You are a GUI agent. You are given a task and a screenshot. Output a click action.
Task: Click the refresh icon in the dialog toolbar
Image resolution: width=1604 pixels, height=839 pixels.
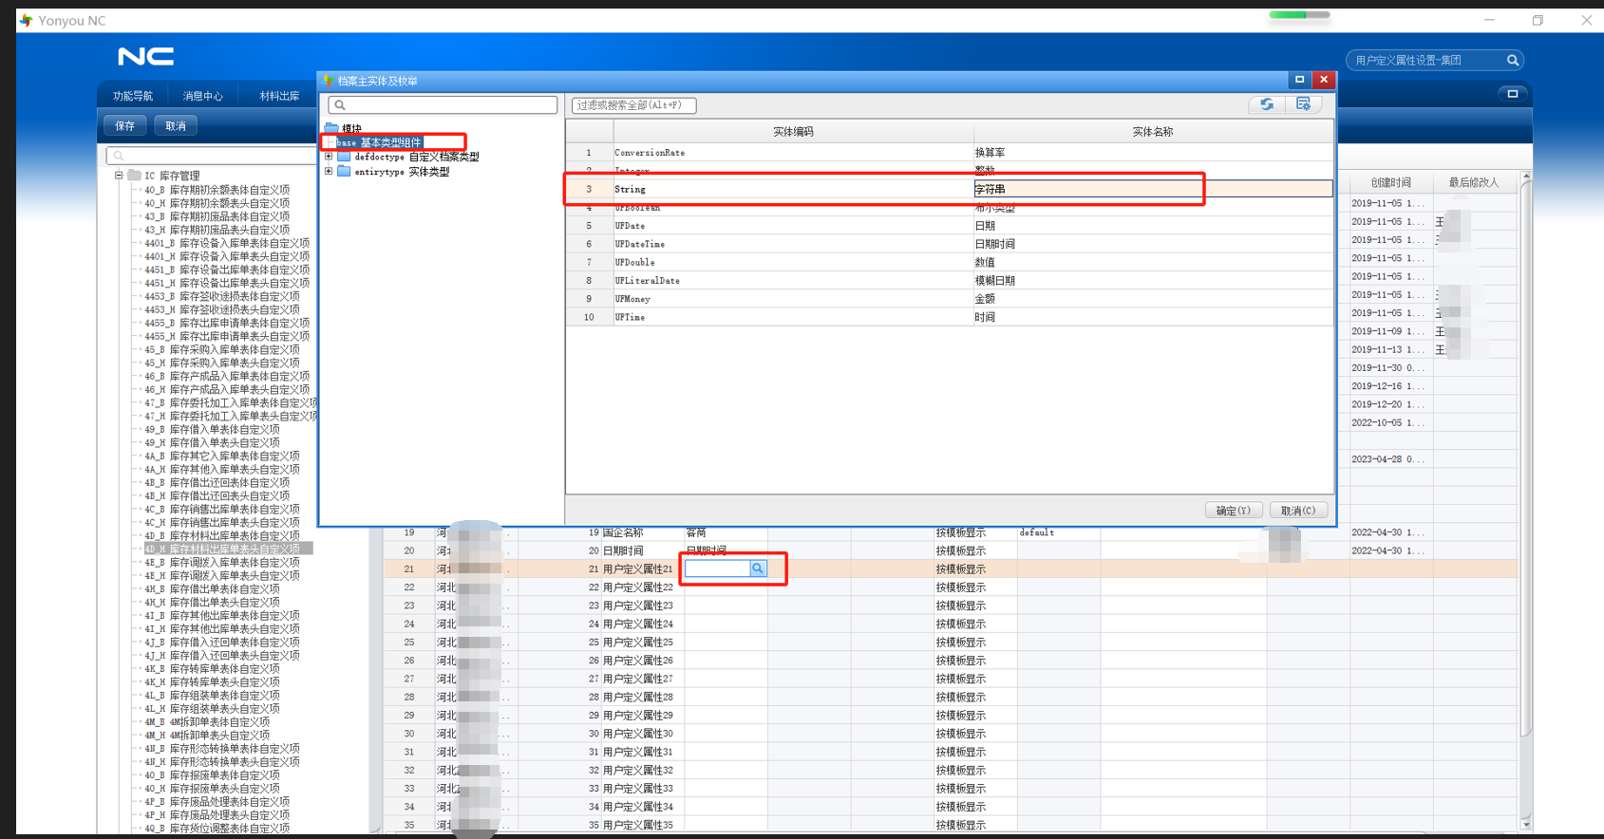1267,104
